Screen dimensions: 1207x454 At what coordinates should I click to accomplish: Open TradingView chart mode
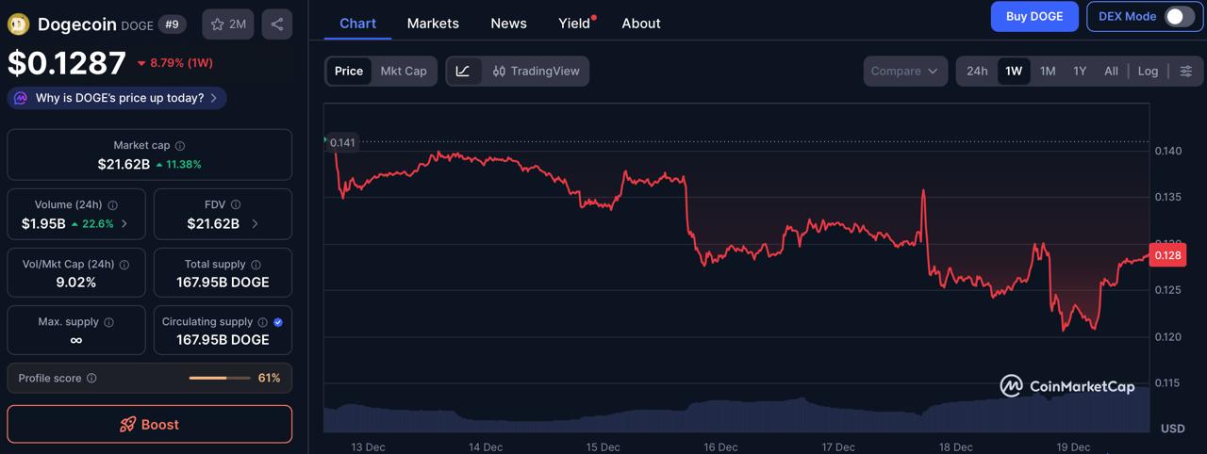537,71
